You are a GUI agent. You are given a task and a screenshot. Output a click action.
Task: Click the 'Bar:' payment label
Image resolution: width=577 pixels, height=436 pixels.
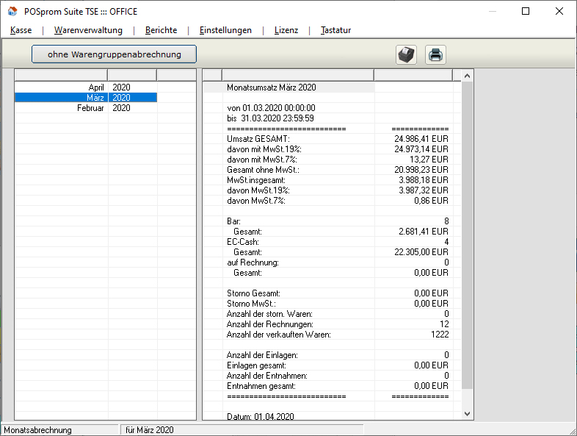point(233,221)
